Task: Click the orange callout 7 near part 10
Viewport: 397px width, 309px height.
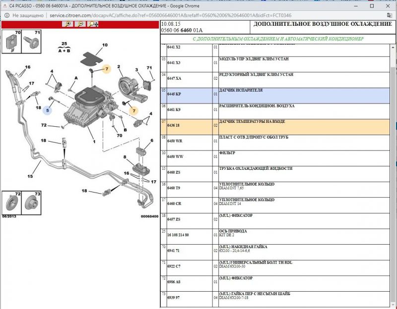Action: click(x=106, y=69)
